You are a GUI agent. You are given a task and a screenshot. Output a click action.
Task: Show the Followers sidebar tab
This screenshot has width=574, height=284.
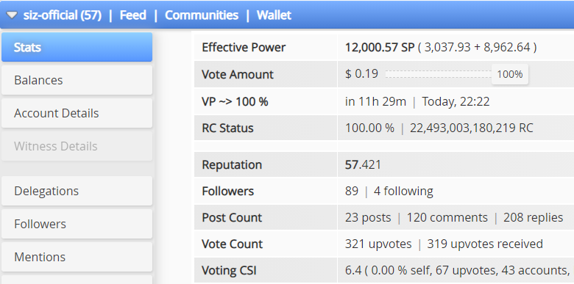click(77, 224)
